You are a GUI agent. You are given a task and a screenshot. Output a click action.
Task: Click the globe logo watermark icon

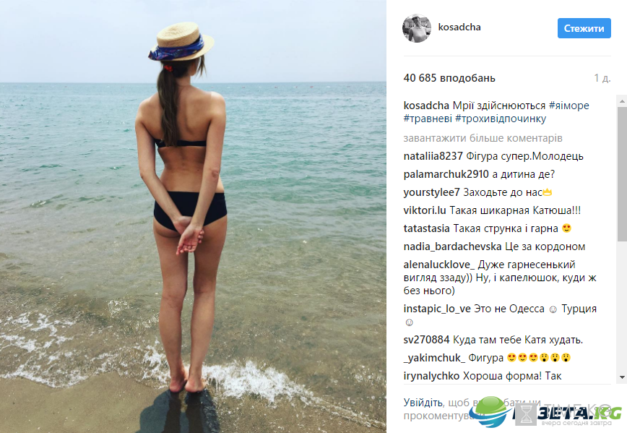click(490, 411)
